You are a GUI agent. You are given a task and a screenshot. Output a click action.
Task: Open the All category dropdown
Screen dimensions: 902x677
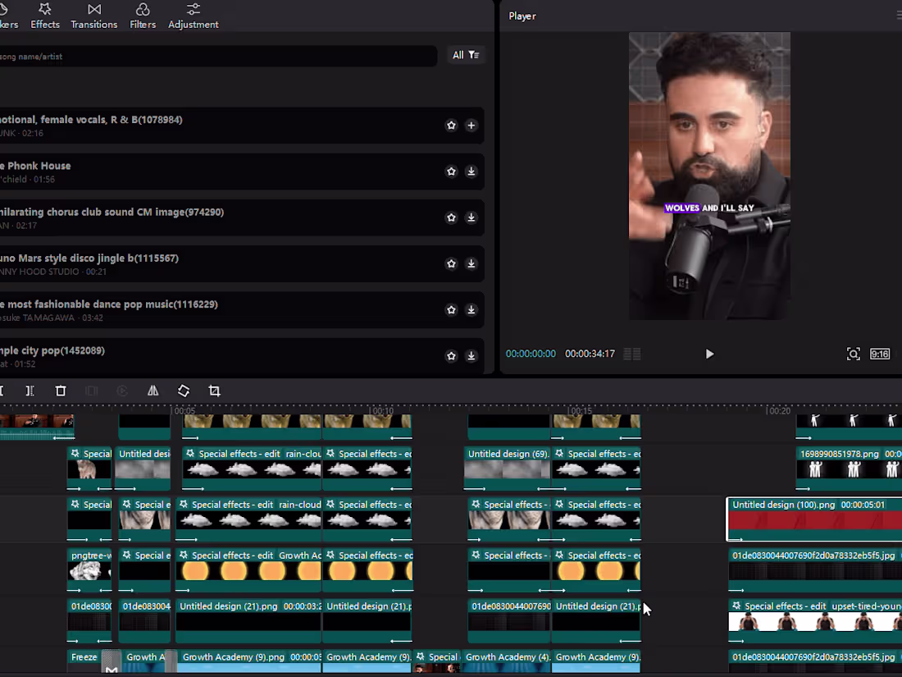(x=459, y=55)
